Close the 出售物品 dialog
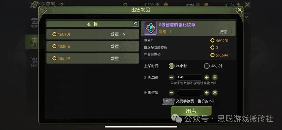The height and width of the screenshot is (130, 282). 239,10
